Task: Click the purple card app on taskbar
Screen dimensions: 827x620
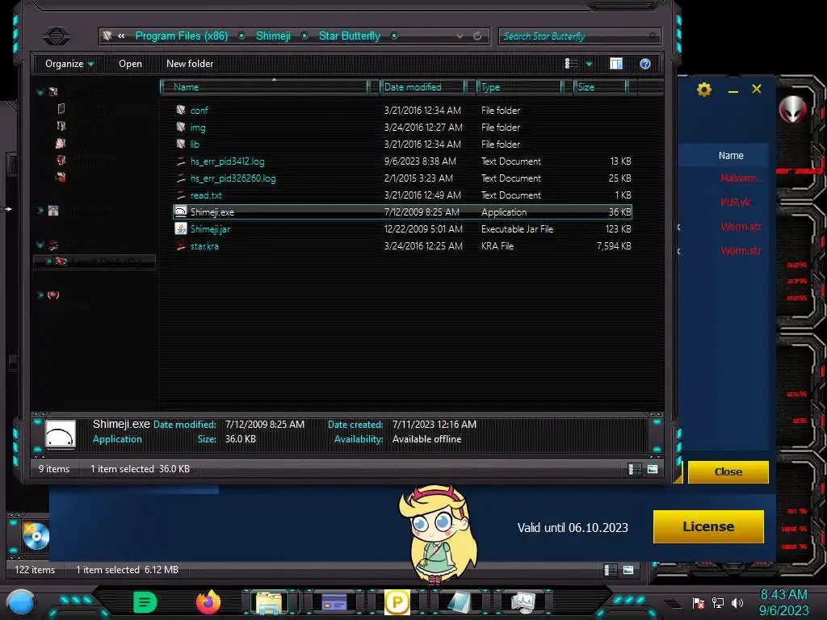Action: pyautogui.click(x=334, y=602)
